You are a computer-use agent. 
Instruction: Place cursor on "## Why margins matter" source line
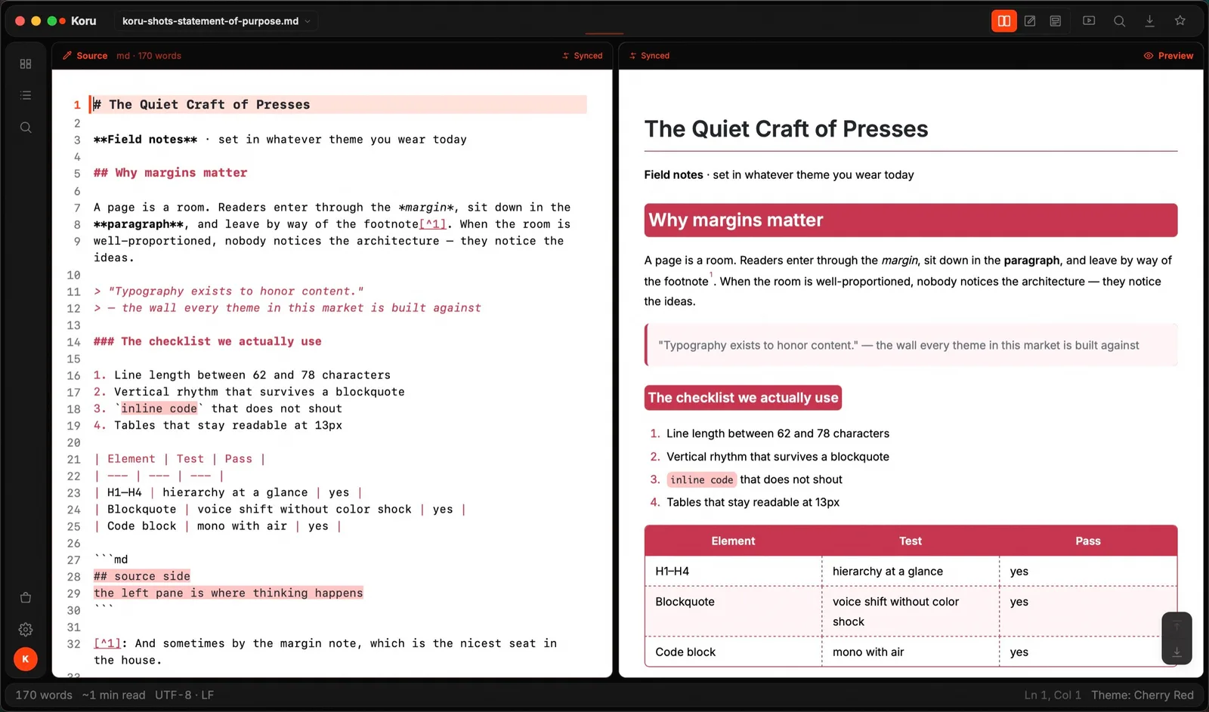[170, 173]
